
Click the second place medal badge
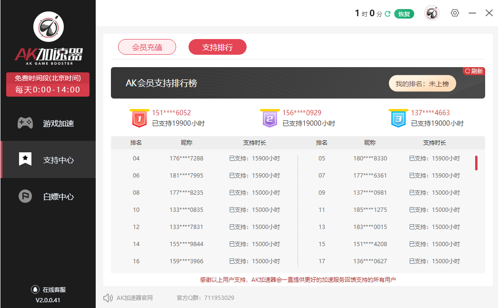[x=270, y=119]
